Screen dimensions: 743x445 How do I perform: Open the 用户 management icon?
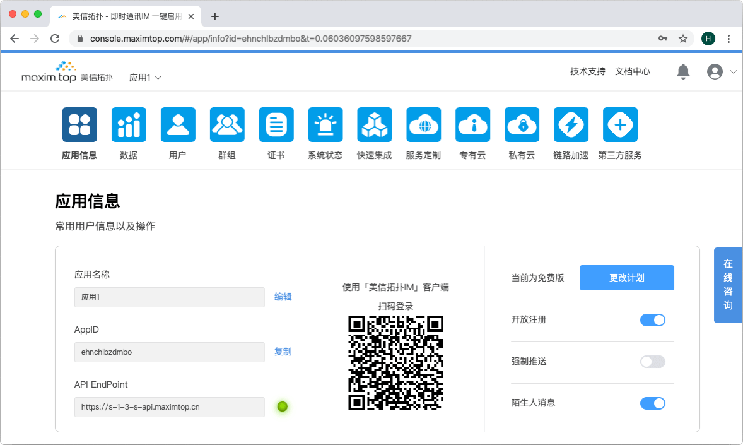tap(178, 125)
